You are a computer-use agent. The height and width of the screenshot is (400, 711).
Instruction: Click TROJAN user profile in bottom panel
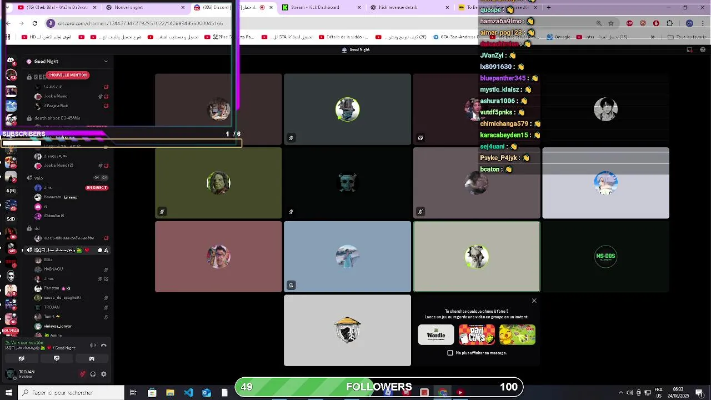[27, 374]
